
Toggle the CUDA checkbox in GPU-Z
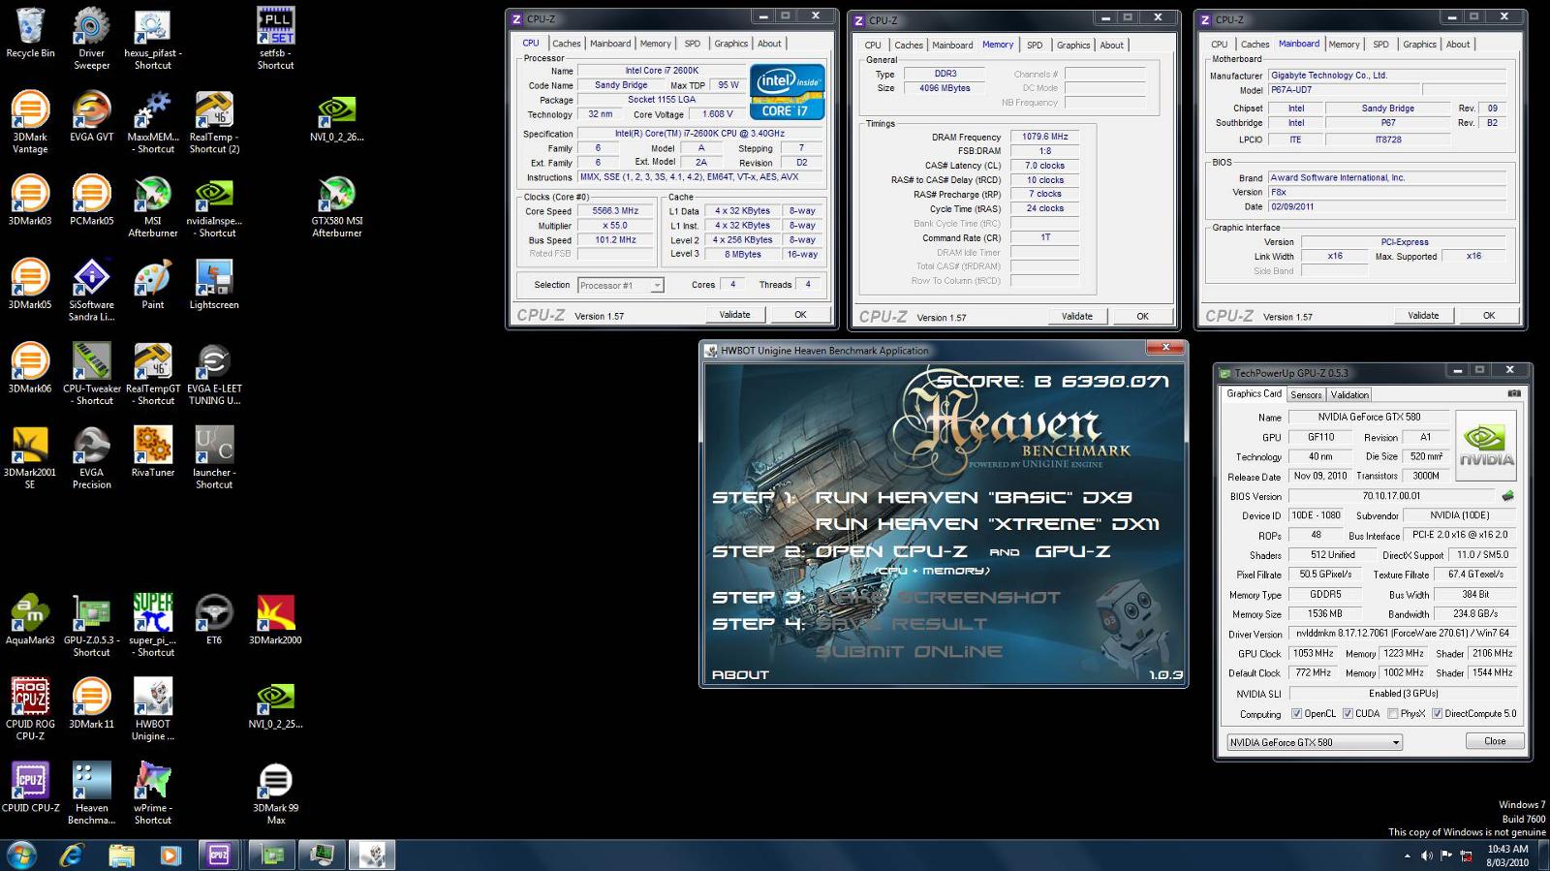tap(1348, 714)
